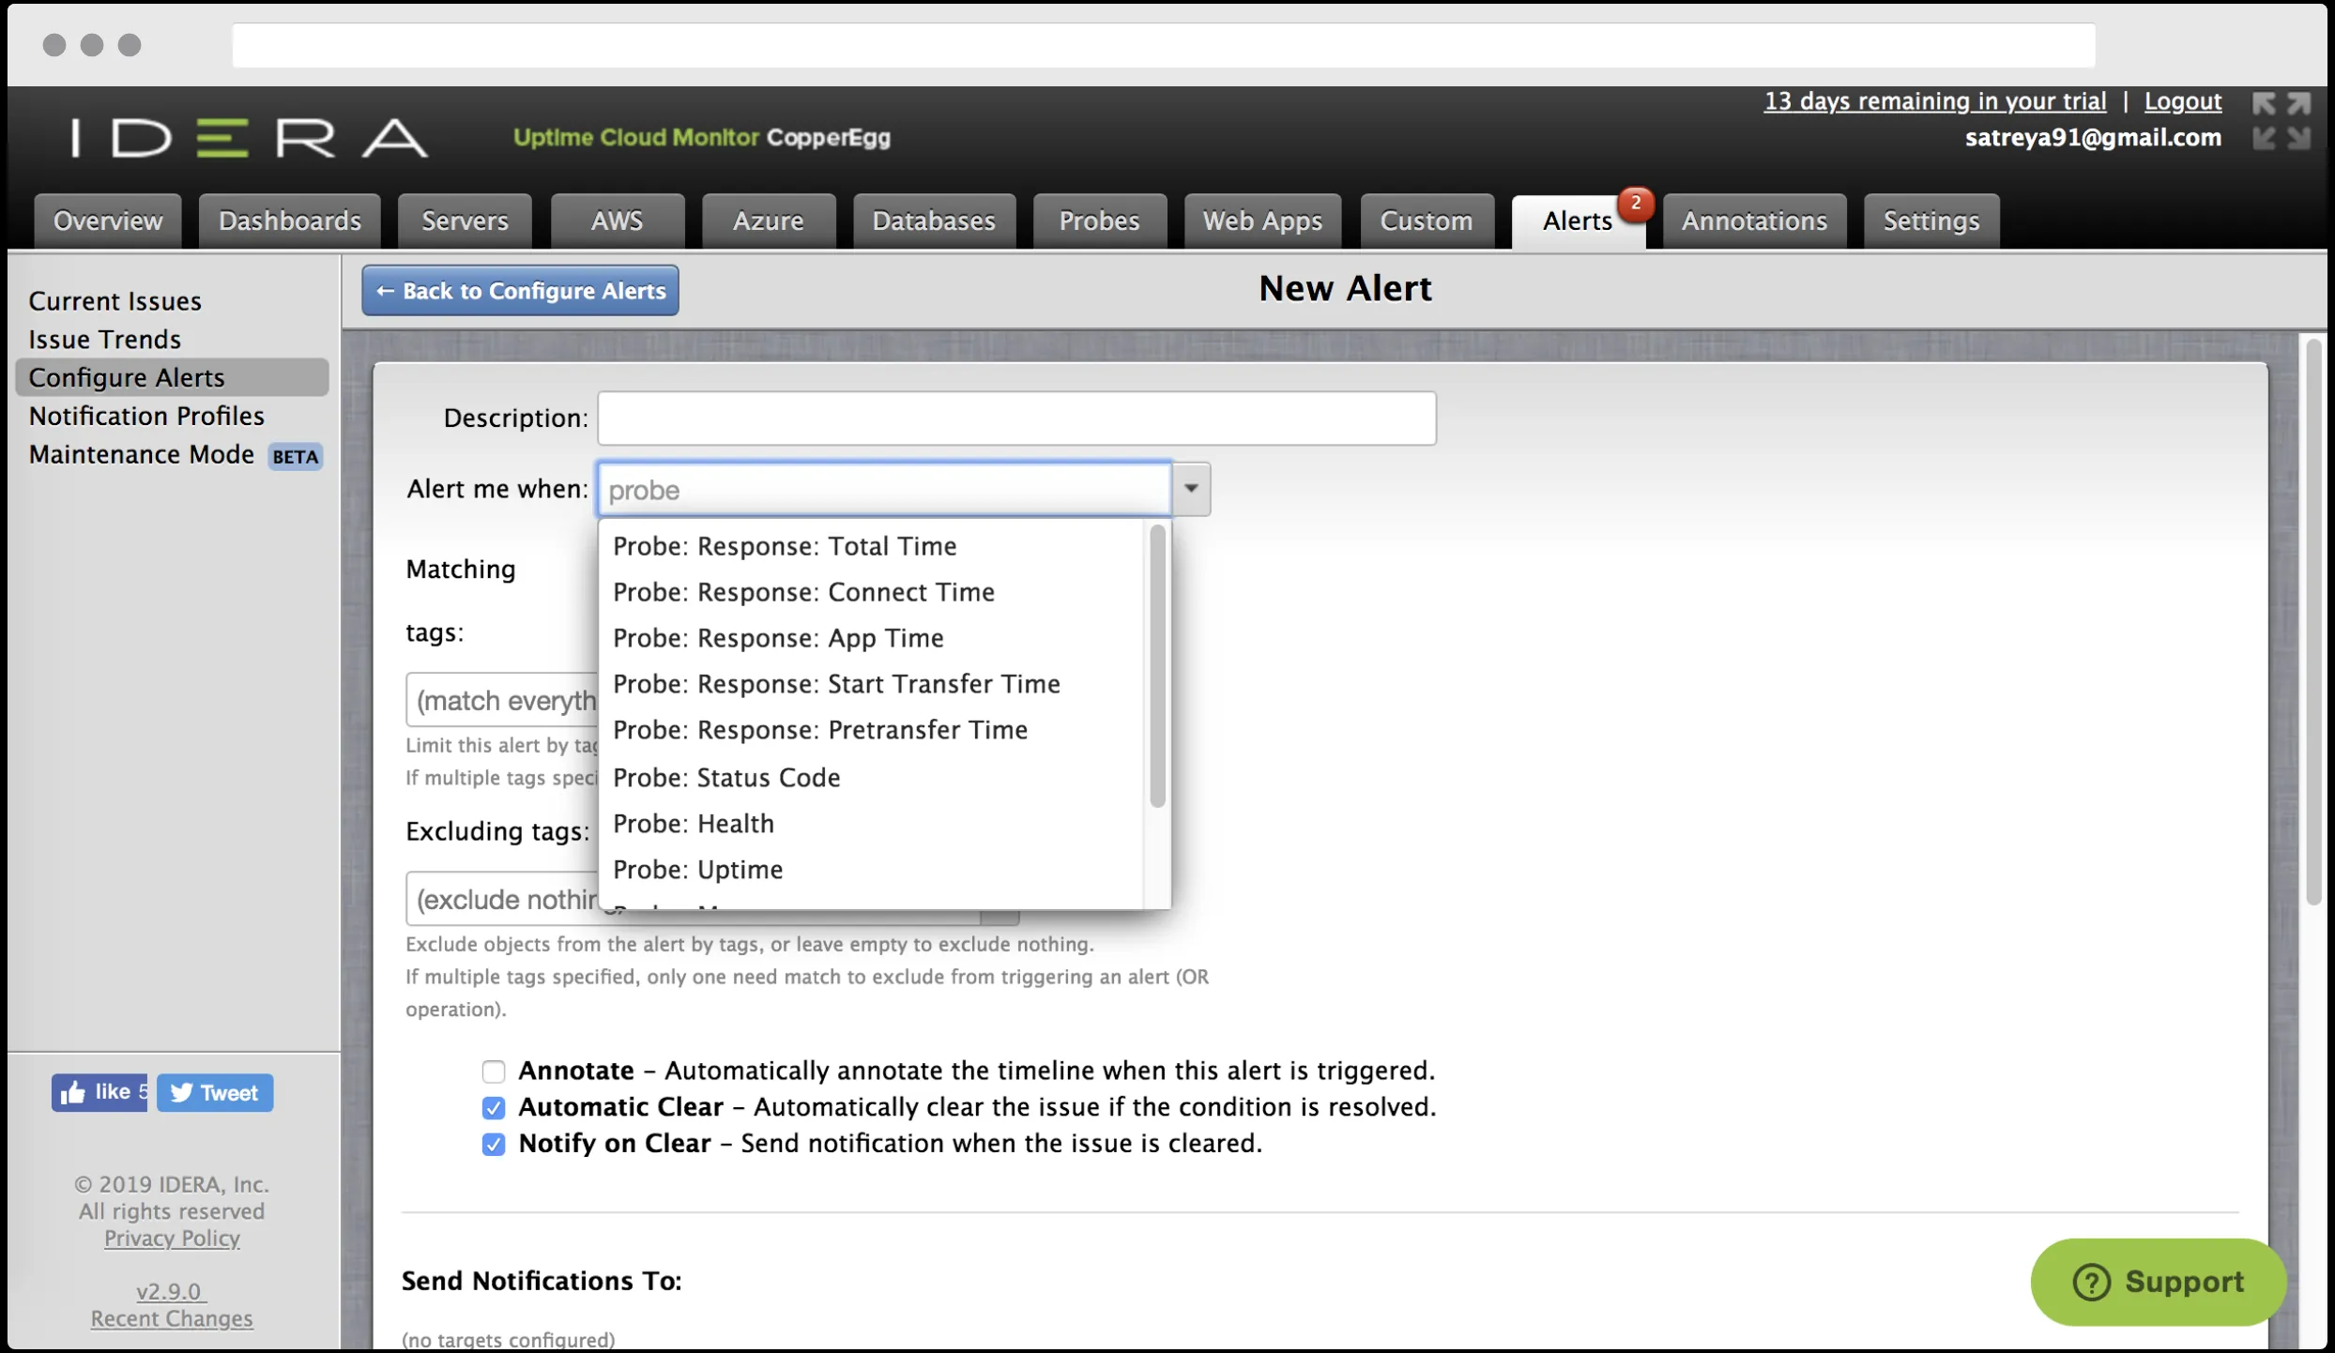2335x1353 pixels.
Task: Choose Probe: Response: Connect Time option
Action: pyautogui.click(x=803, y=592)
